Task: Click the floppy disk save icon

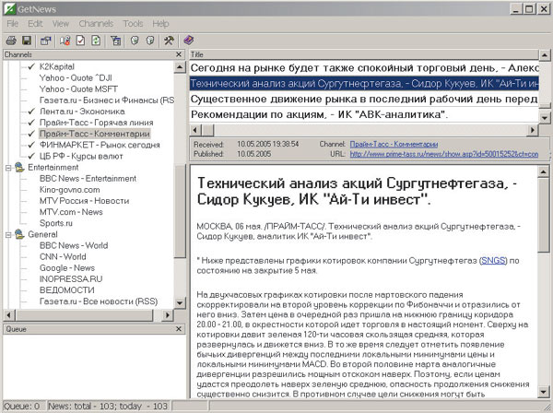Action: (x=27, y=41)
